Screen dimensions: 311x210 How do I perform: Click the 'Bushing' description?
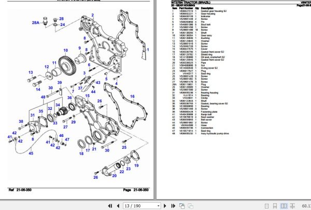(205, 38)
